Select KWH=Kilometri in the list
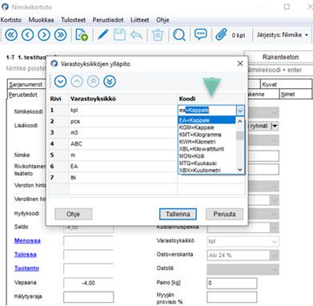This screenshot has height=306, width=313. (x=207, y=142)
